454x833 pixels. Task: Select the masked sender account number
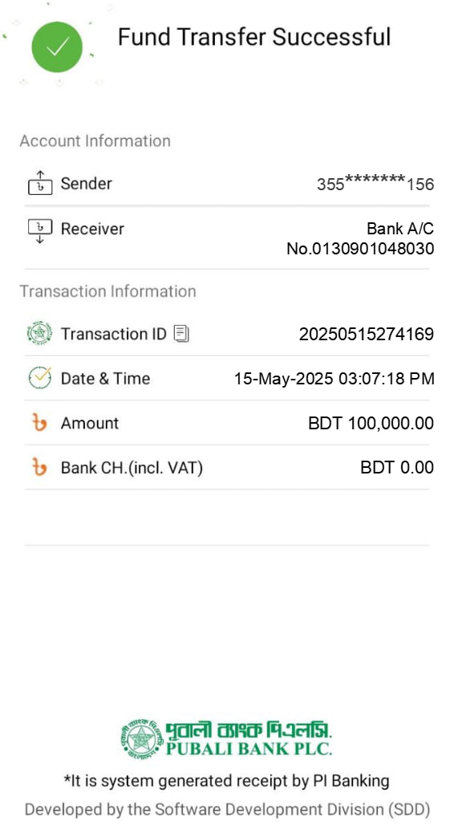[375, 183]
